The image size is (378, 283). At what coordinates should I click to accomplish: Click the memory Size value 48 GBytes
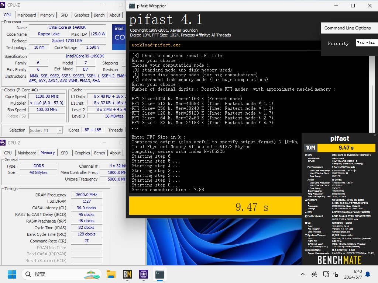coord(38,172)
